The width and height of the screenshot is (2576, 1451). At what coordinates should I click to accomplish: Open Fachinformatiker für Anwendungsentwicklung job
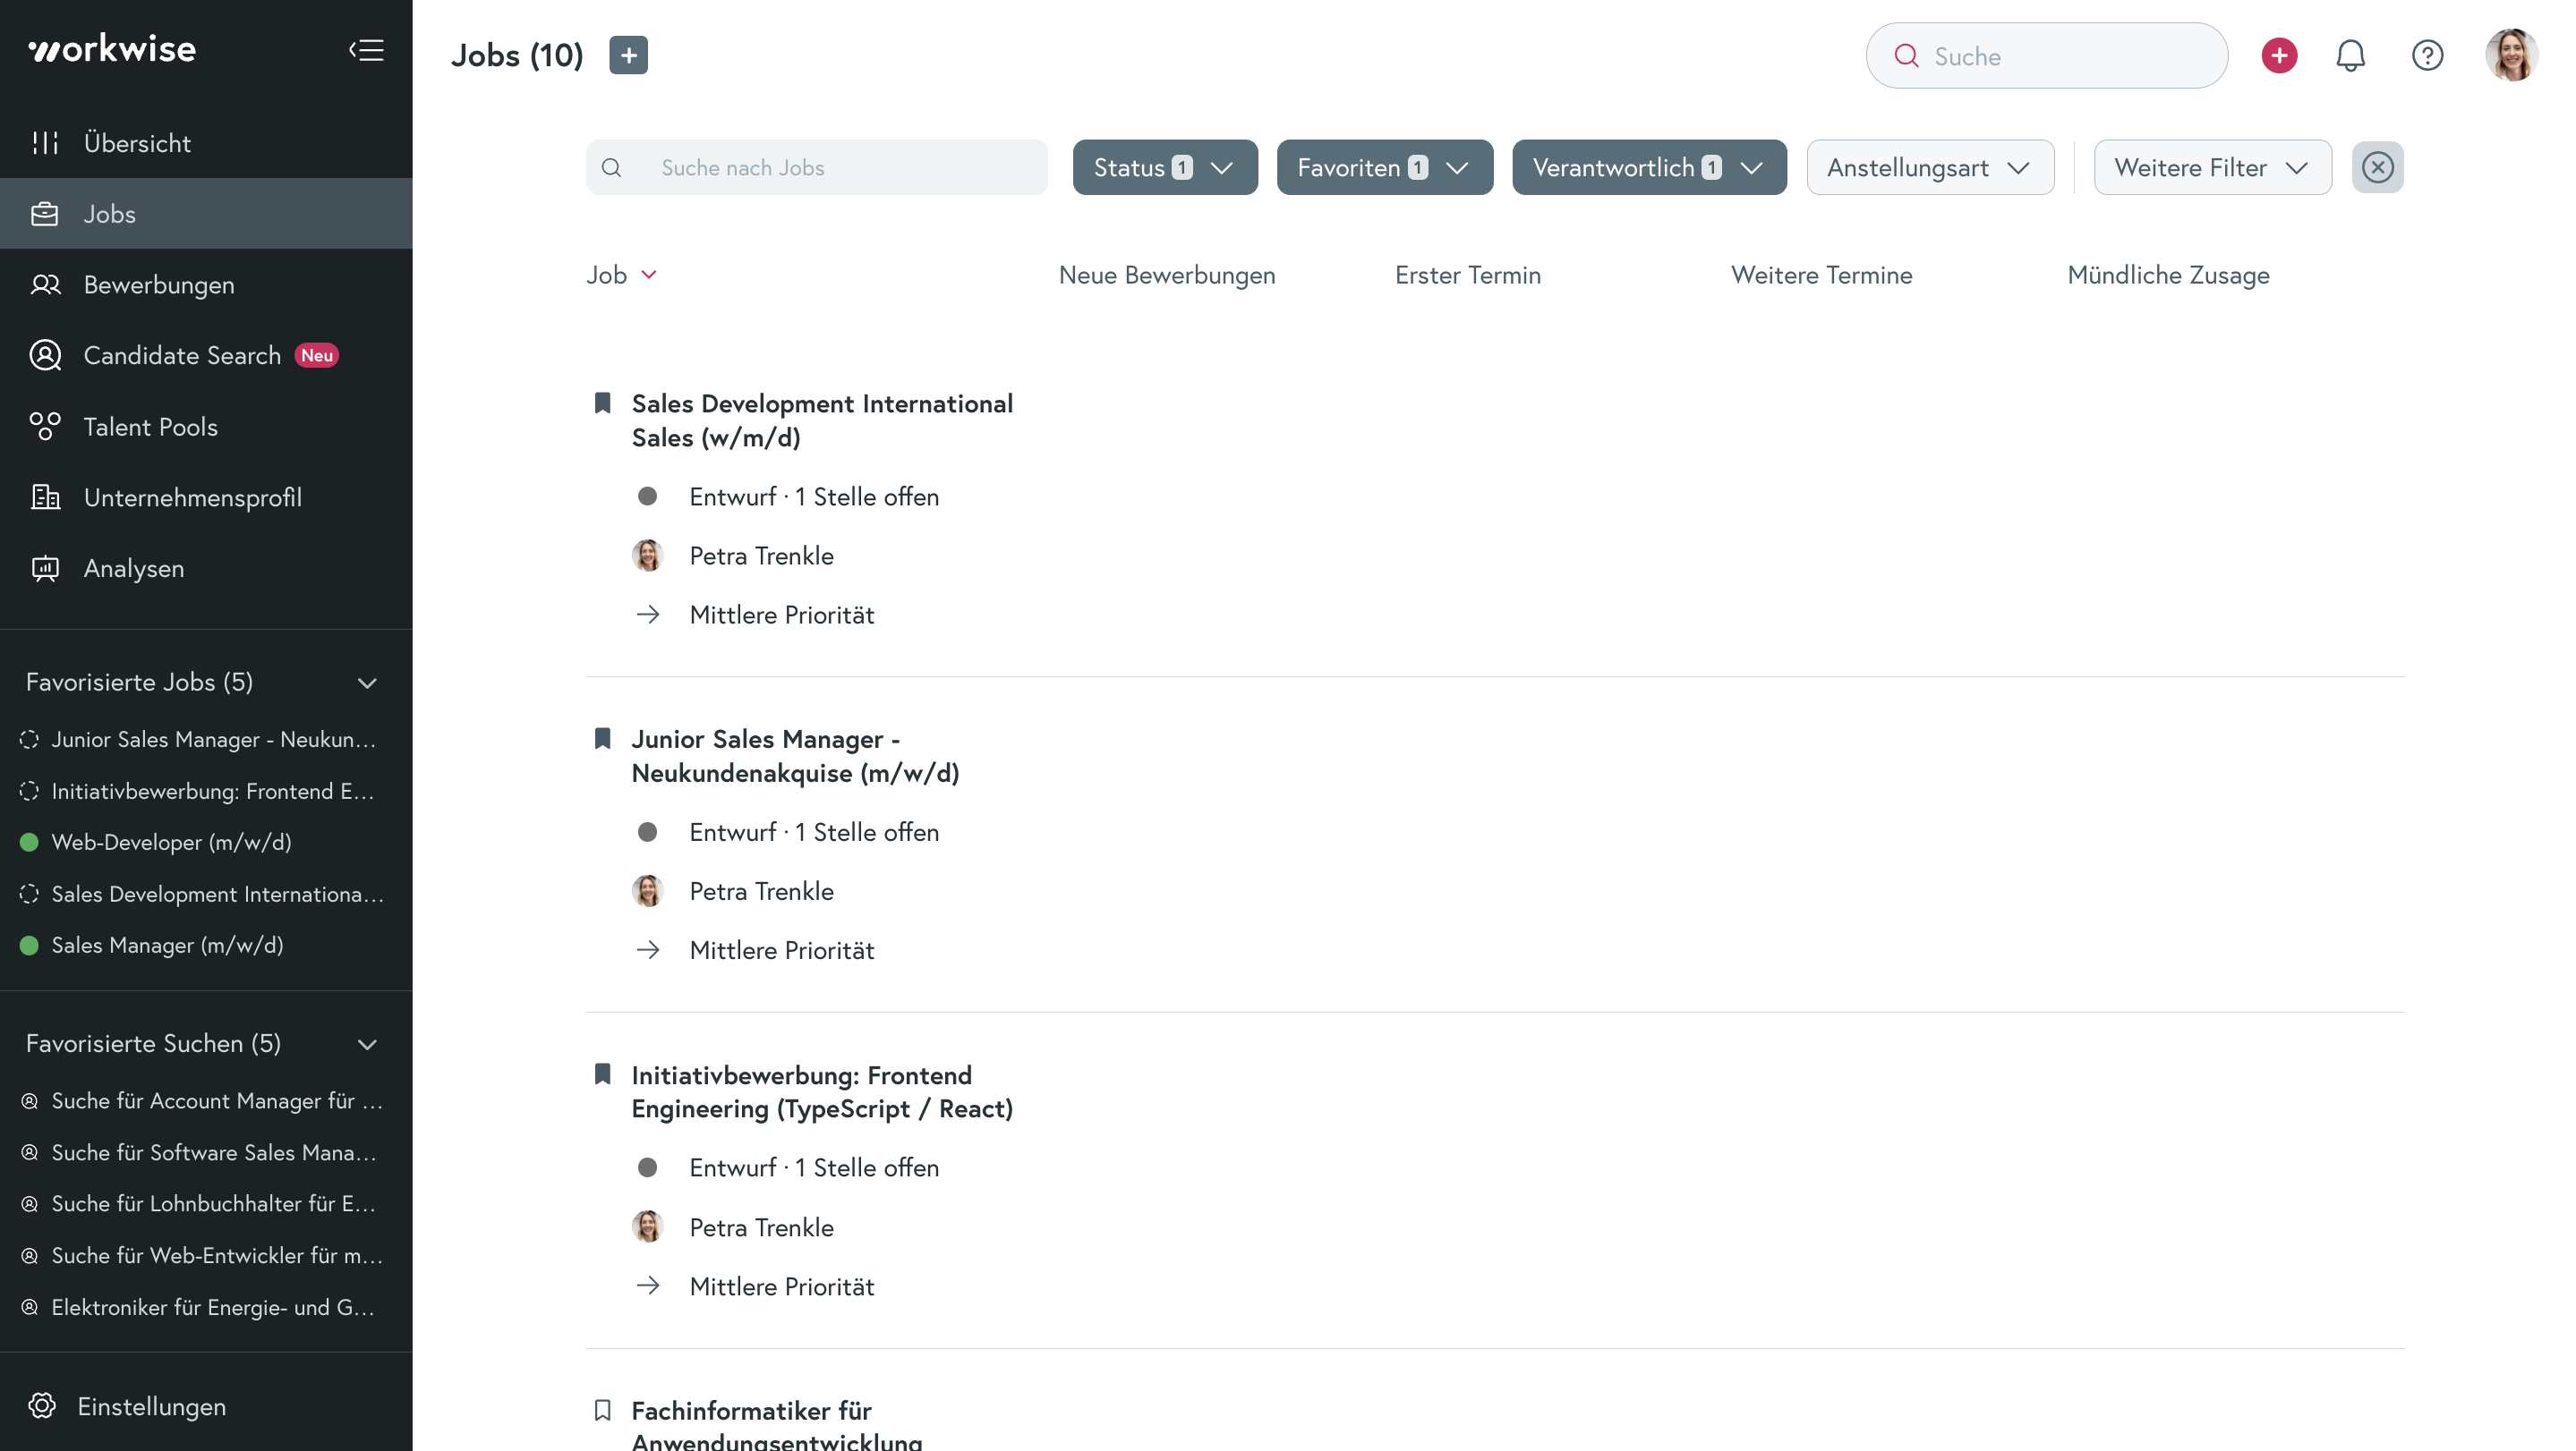(776, 1424)
